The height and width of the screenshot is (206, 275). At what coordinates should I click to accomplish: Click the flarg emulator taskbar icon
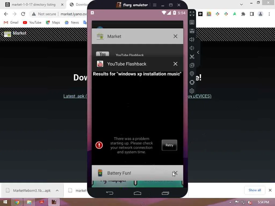pyautogui.click(x=54, y=202)
